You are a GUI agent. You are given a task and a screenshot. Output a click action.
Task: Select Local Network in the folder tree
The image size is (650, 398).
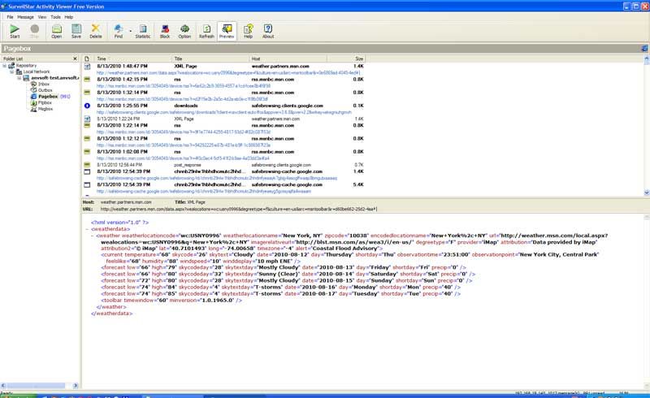(x=36, y=71)
